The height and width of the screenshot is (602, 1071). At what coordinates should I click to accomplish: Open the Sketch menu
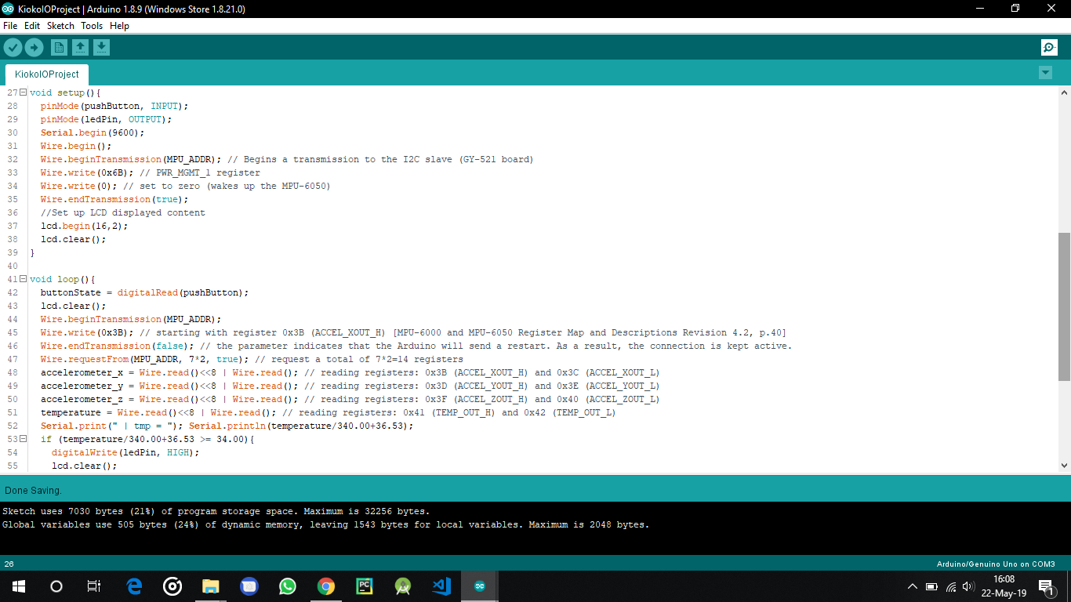(x=60, y=26)
